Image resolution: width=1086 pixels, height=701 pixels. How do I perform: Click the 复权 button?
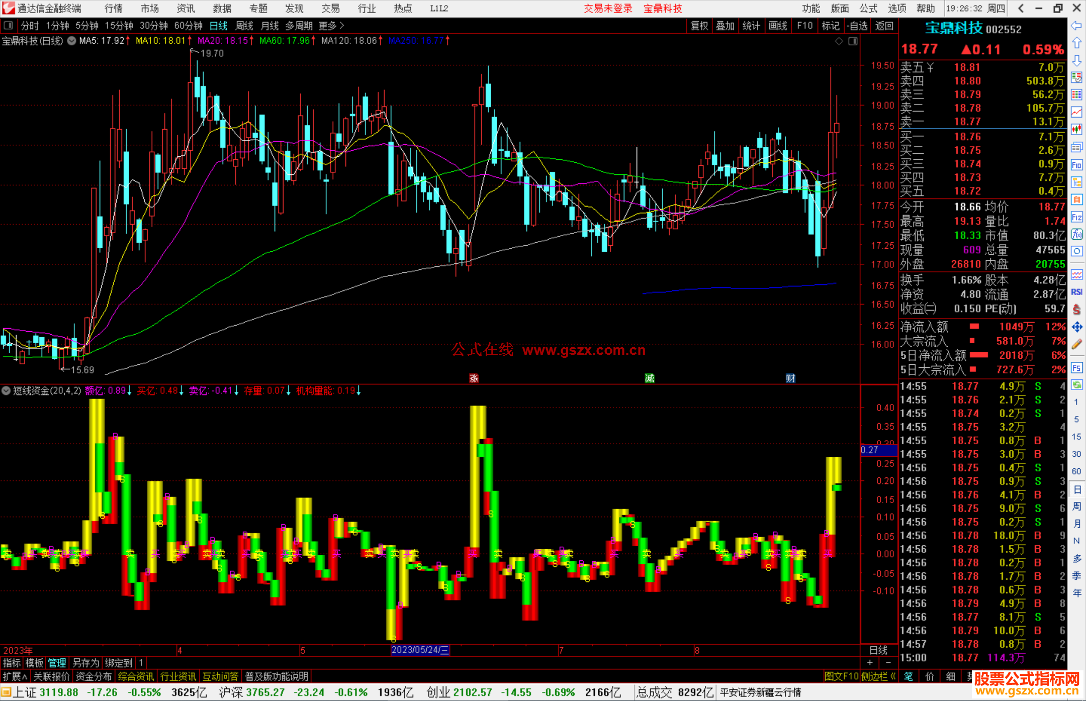pyautogui.click(x=699, y=26)
